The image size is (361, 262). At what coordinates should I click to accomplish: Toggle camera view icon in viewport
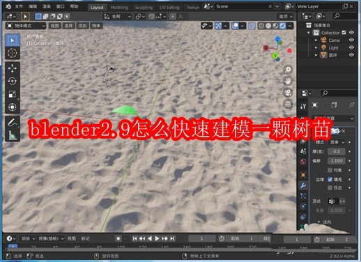[x=288, y=93]
